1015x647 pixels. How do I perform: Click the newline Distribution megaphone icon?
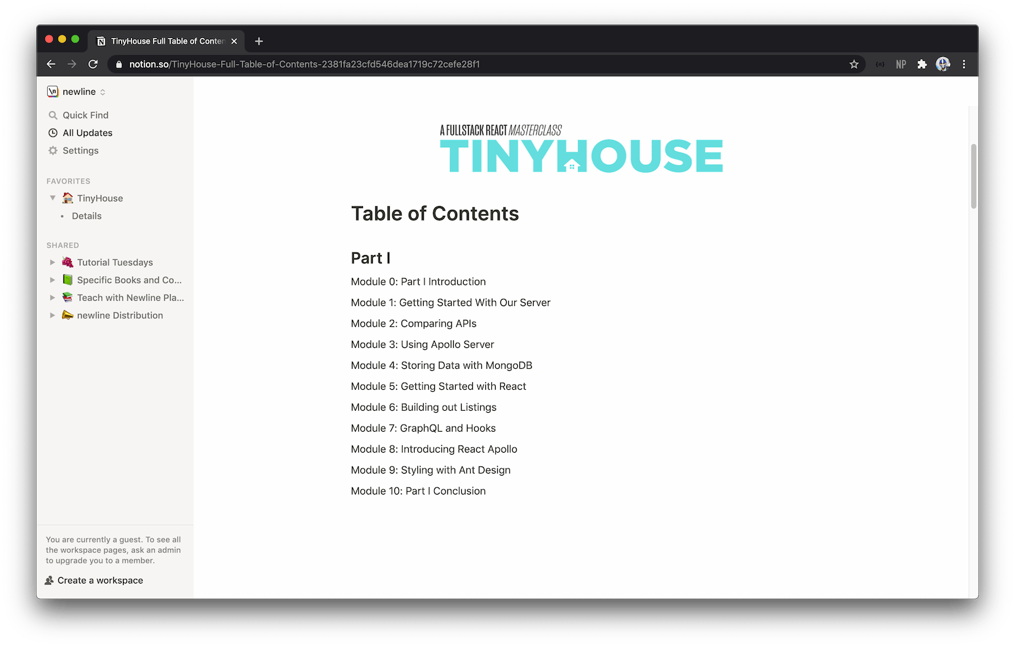[x=67, y=315]
